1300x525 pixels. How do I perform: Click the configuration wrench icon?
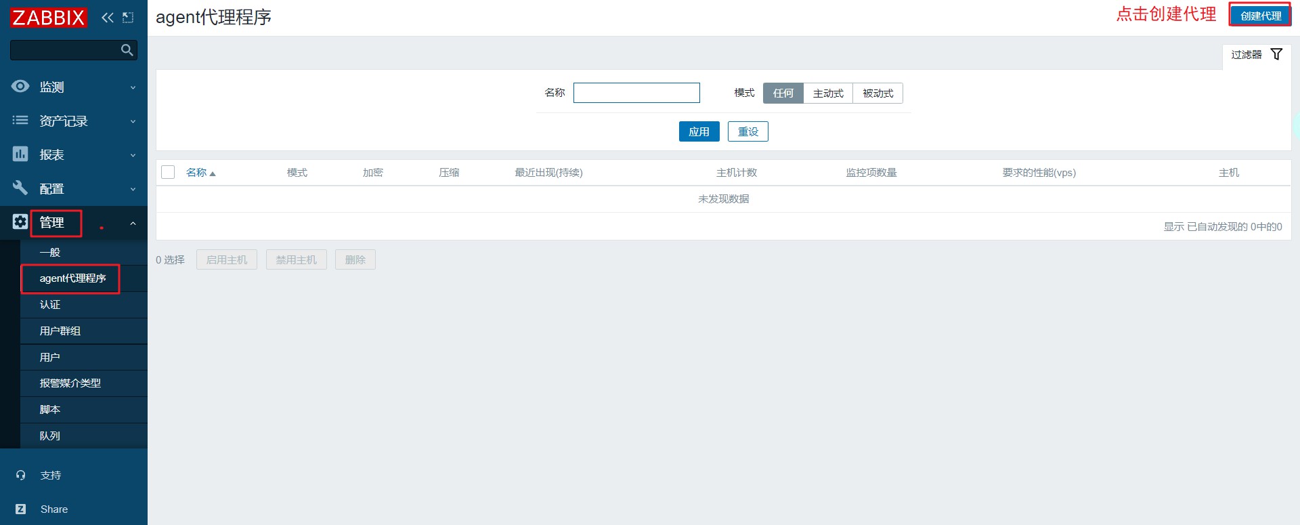(20, 188)
